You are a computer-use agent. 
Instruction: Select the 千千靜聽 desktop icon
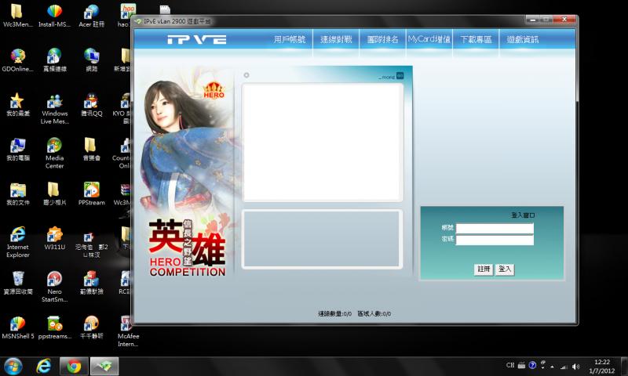(91, 328)
